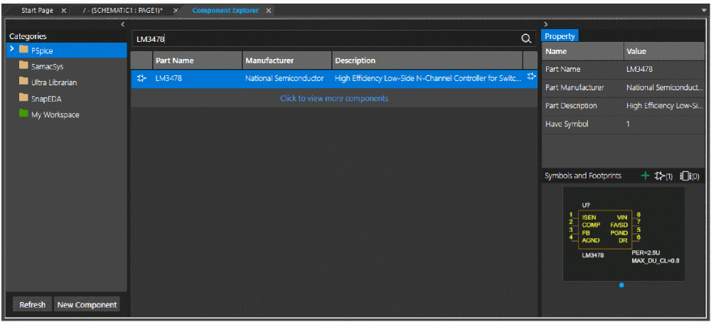The height and width of the screenshot is (322, 711).
Task: Close the Component Explorer tab
Action: 269,11
